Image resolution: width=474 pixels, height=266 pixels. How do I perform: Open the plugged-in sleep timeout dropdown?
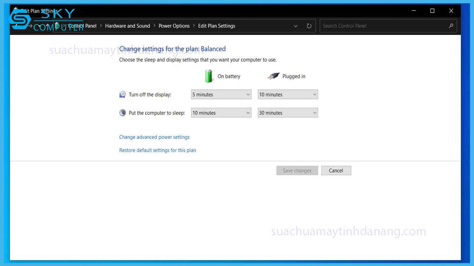click(x=288, y=113)
